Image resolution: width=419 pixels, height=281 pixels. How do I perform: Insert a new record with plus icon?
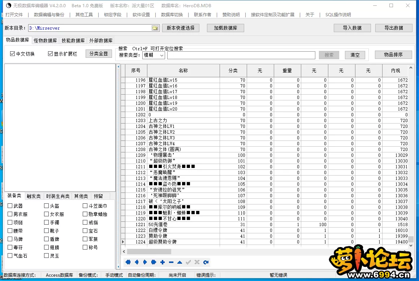coord(163,262)
